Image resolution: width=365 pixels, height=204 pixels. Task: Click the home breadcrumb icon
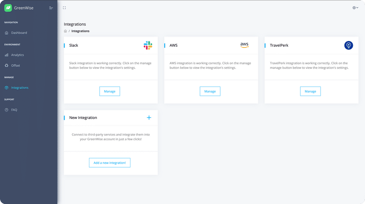coord(65,31)
